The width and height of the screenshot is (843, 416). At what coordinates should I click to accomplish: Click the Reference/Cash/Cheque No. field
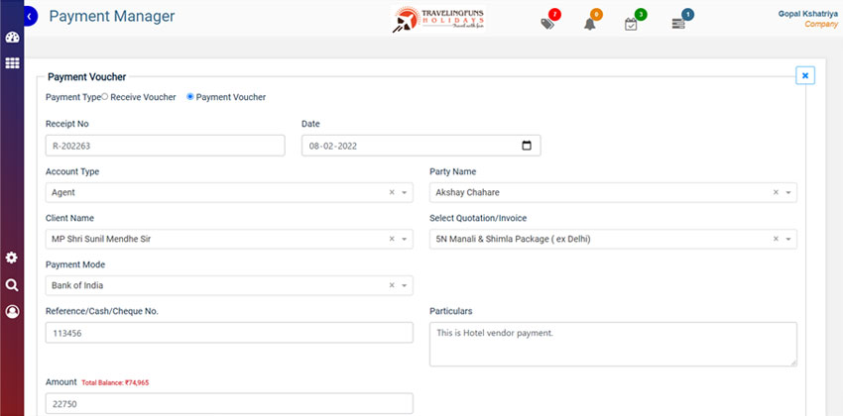click(229, 334)
